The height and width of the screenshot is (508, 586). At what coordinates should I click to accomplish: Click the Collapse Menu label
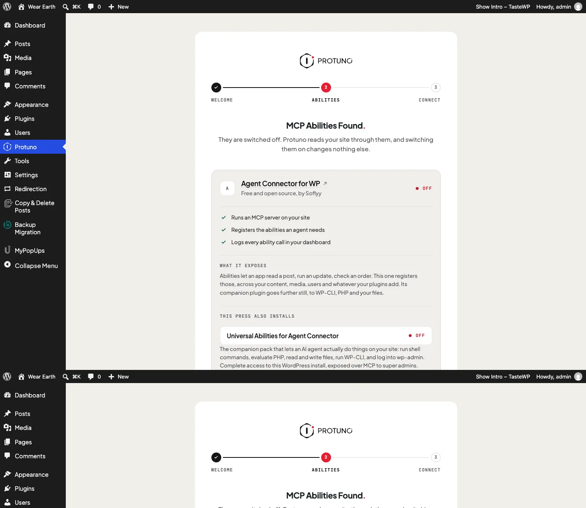tap(36, 266)
